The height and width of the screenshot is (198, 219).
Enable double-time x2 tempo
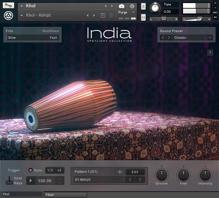60,170
